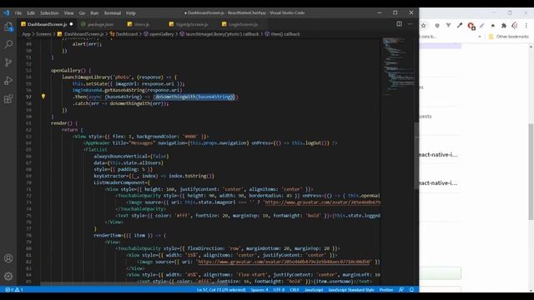Image resolution: width=534 pixels, height=300 pixels.
Task: Switch to the LoginScreen.js tab
Action: [x=243, y=24]
